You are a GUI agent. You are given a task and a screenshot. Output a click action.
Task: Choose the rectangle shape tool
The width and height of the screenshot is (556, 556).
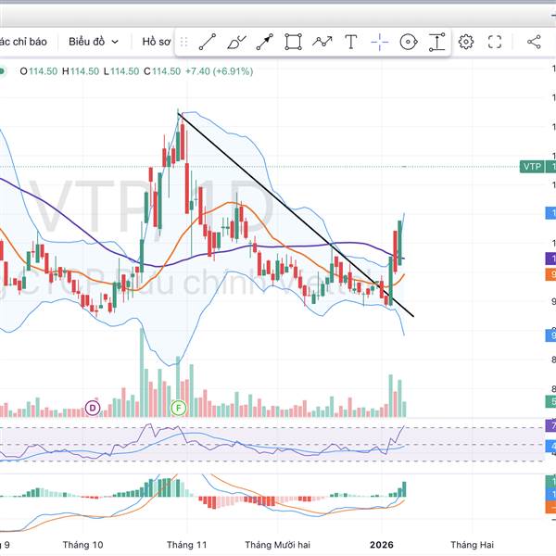click(x=294, y=42)
